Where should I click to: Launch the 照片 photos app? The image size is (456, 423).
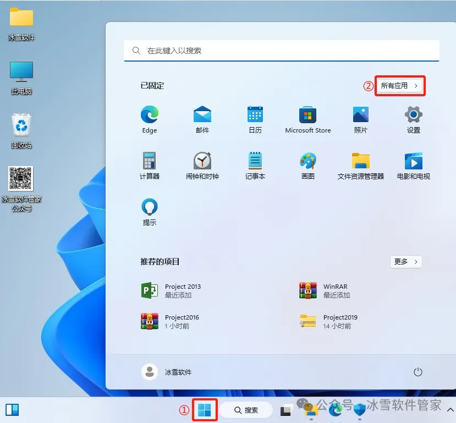361,119
